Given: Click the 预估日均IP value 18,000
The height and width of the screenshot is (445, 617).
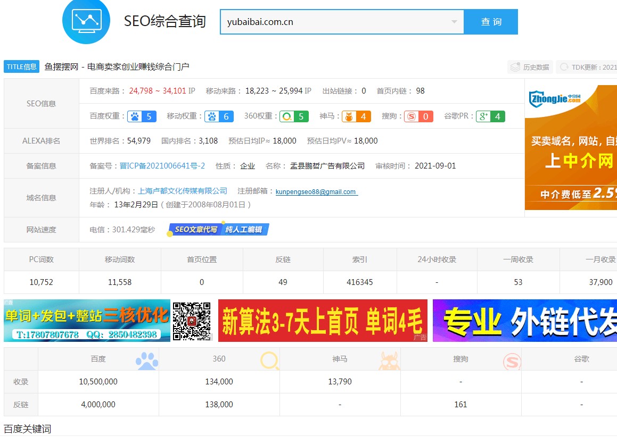Looking at the screenshot, I should (x=284, y=141).
